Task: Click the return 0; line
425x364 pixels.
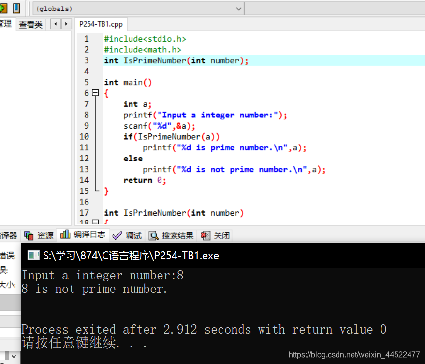Action: (x=145, y=180)
